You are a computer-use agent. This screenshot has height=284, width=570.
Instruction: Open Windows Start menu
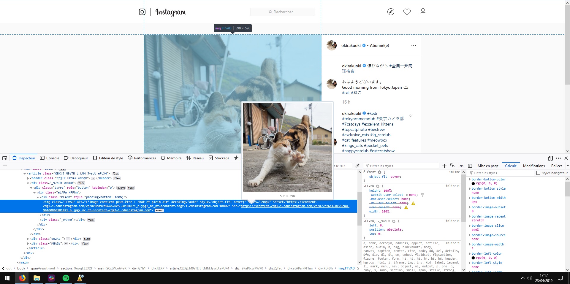click(x=7, y=278)
